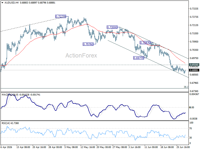
Task: Click the 0.67365 price axis value
Action: pos(194,91)
